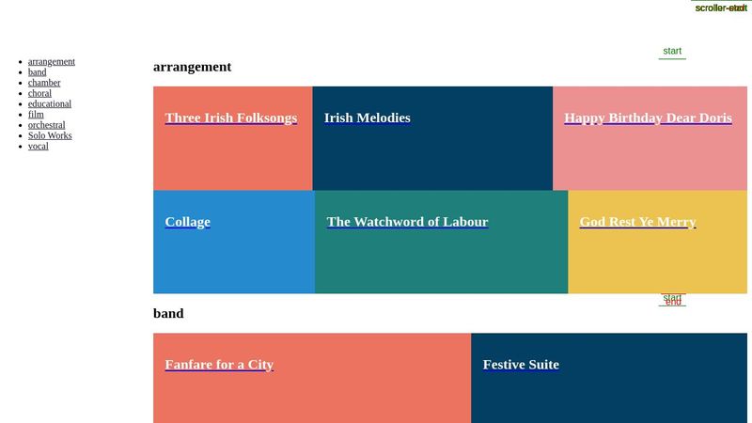Open the choral category link

point(39,93)
